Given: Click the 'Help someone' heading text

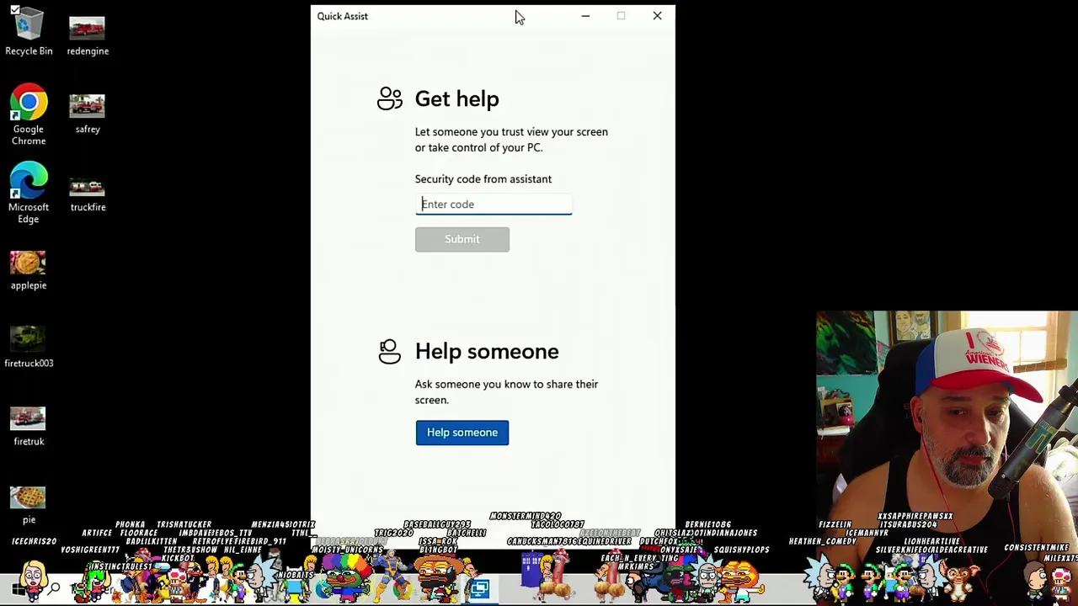Looking at the screenshot, I should [x=487, y=352].
